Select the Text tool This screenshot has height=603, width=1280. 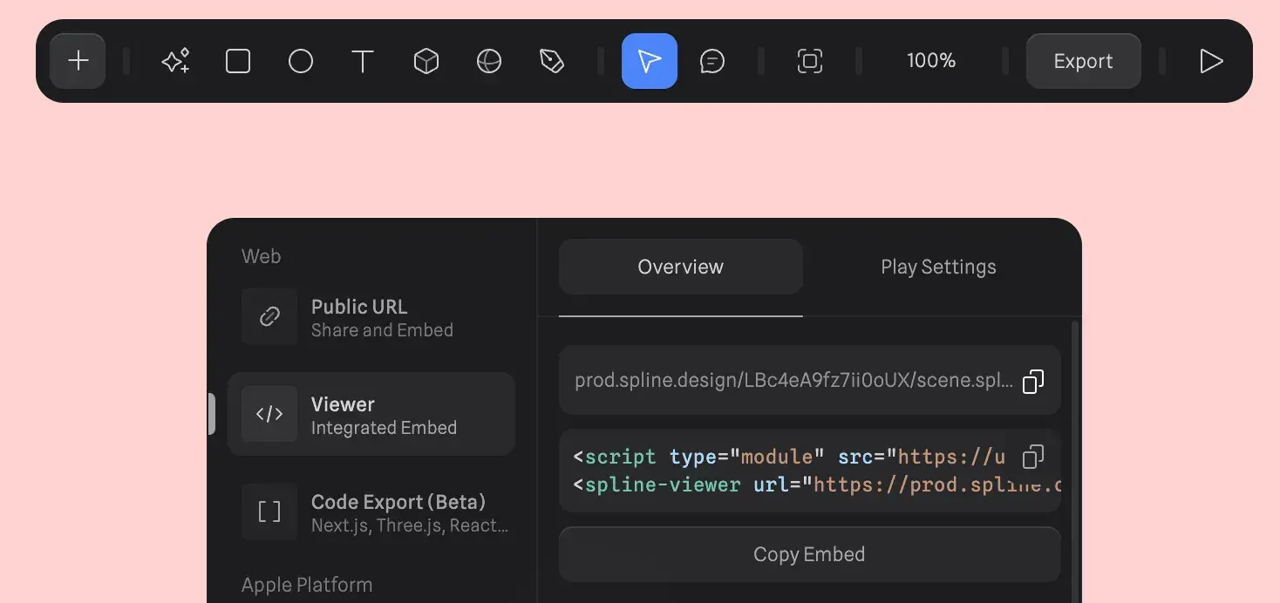(x=363, y=61)
